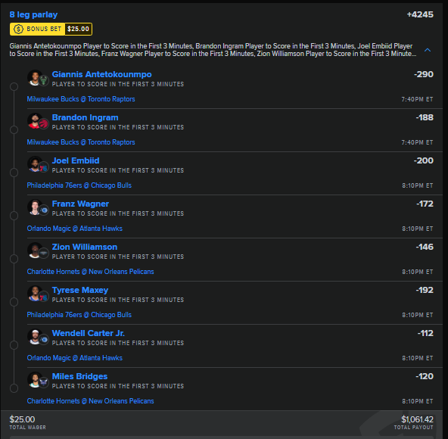
Task: Open Bucks @ Raptors game under Brandon Ingram
Action: coord(81,142)
